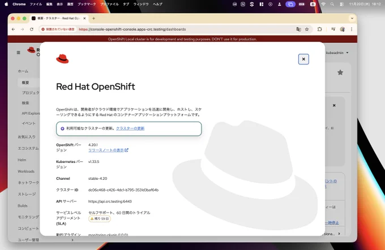385x250 pixels.
Task: Open the Chrome three-dot menu
Action: point(352,29)
